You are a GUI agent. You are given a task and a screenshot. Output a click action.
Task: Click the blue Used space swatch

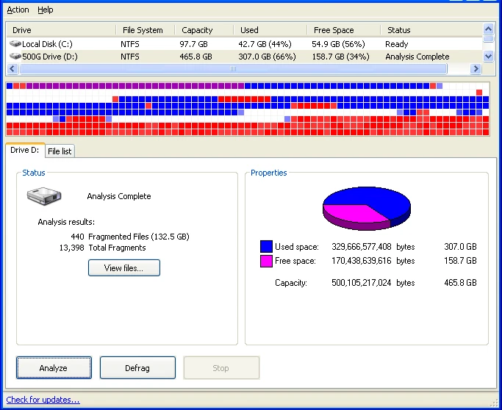[266, 246]
